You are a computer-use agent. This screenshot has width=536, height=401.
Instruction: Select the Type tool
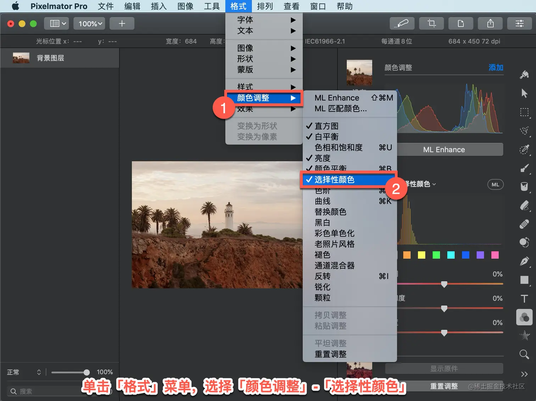tap(524, 299)
